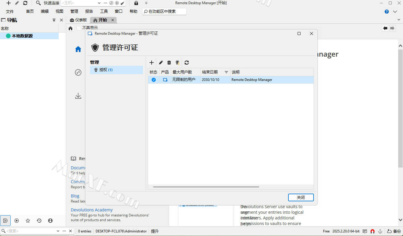This screenshot has height=236, width=403.
Task: Switch to the 仪表板 tab
Action: point(78,20)
